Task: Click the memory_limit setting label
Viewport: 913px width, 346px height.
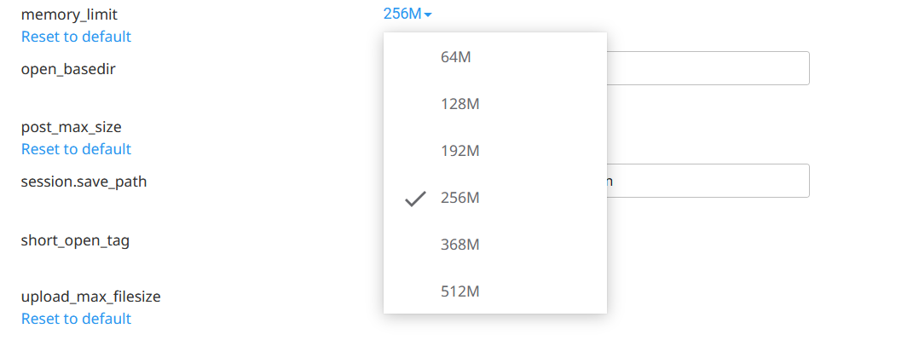Action: click(x=70, y=14)
